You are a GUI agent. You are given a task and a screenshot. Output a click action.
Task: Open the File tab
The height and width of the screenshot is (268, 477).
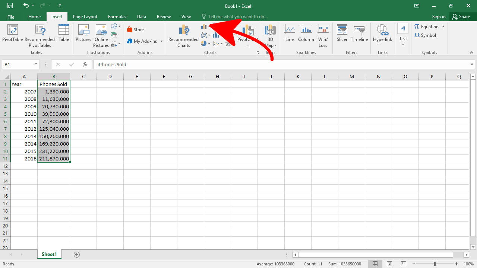[11, 17]
